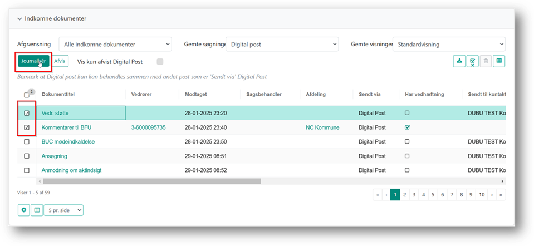The width and height of the screenshot is (534, 246).
Task: Open the table grid view icon
Action: click(499, 61)
